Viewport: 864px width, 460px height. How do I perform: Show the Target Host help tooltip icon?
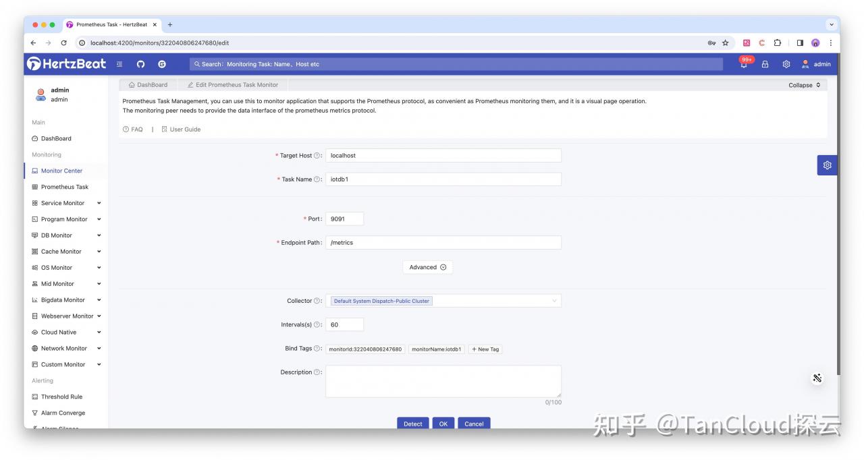pyautogui.click(x=317, y=156)
